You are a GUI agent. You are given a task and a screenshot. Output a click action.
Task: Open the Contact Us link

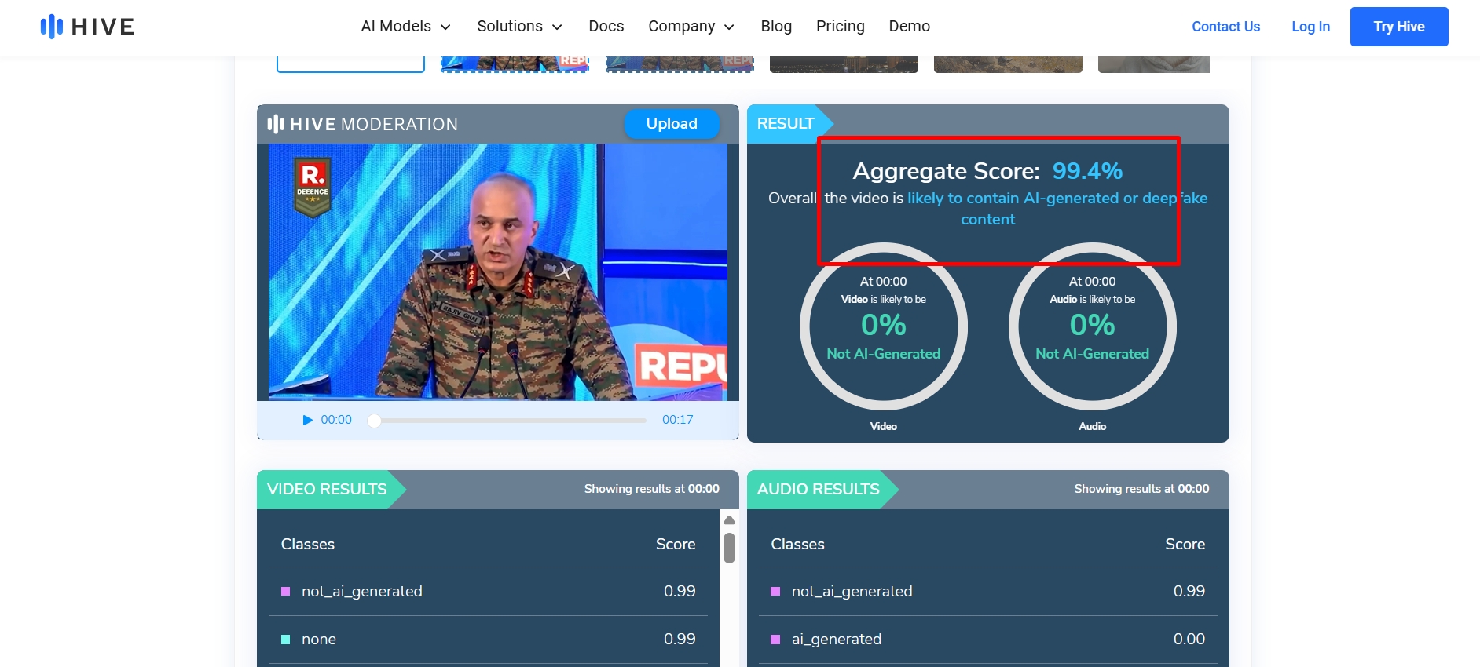[1225, 27]
